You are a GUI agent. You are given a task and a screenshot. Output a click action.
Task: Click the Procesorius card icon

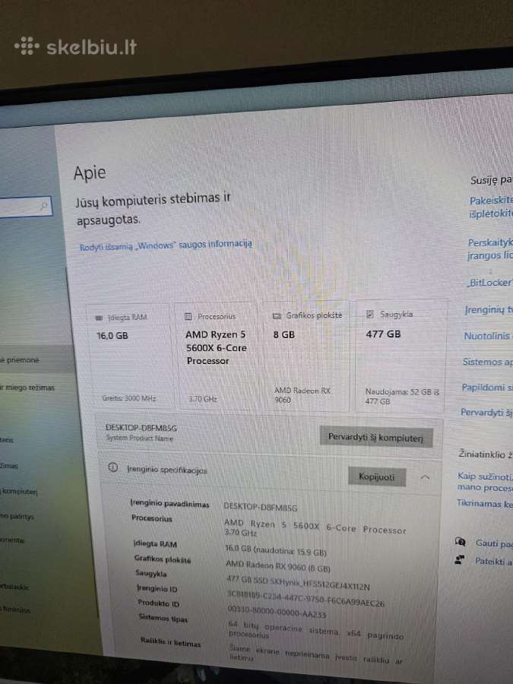click(x=188, y=317)
